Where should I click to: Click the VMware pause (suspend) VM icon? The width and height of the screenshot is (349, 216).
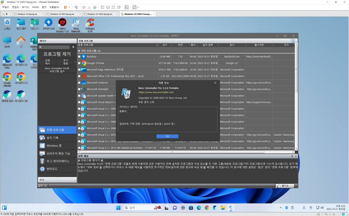tap(65, 7)
